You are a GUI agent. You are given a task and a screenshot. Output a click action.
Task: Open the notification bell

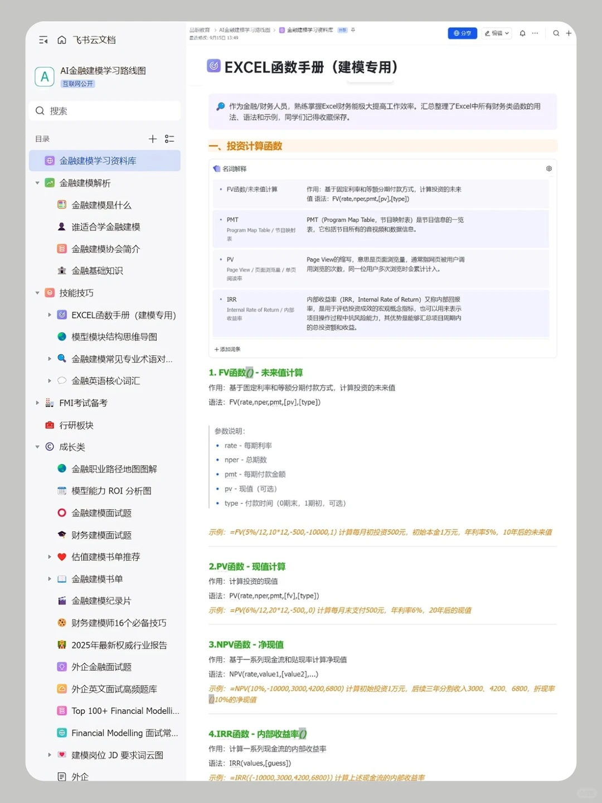pyautogui.click(x=522, y=33)
